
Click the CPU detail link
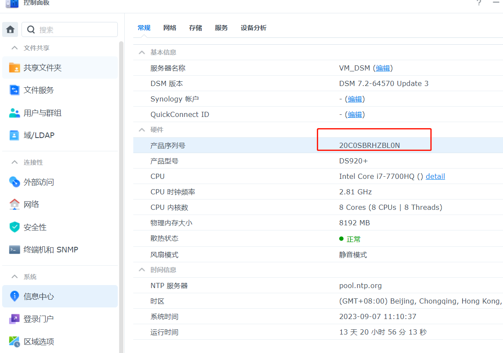pos(435,177)
